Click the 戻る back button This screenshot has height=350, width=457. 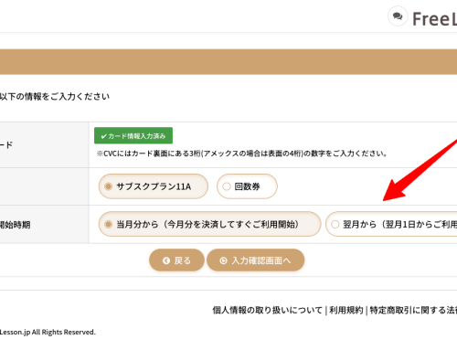pos(176,260)
